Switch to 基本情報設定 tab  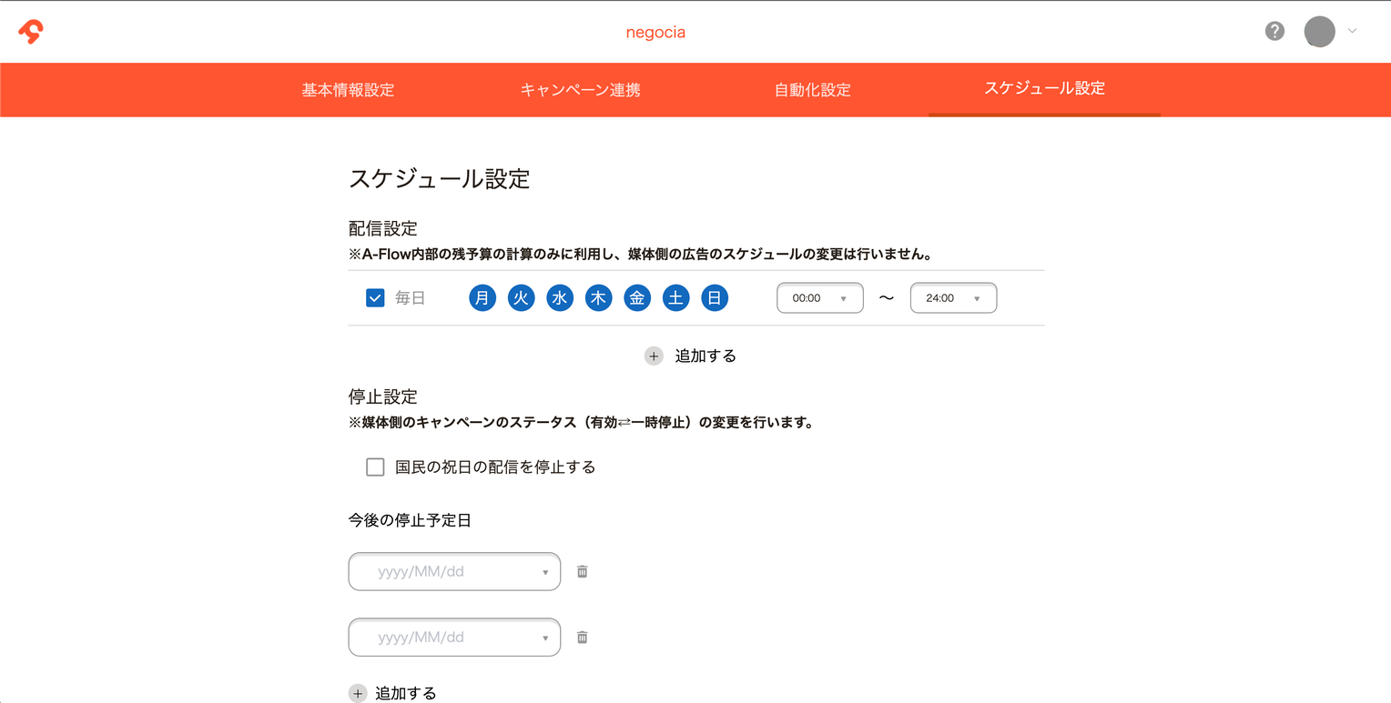point(348,90)
